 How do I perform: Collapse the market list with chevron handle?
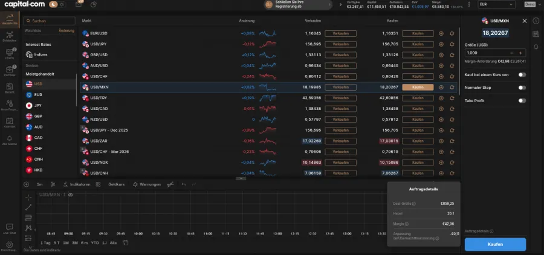point(241,178)
